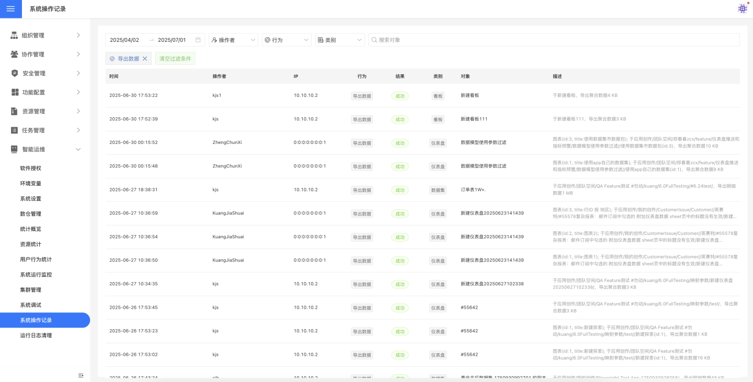Go to 用户行为统计 menu item
The width and height of the screenshot is (753, 382).
click(36, 260)
